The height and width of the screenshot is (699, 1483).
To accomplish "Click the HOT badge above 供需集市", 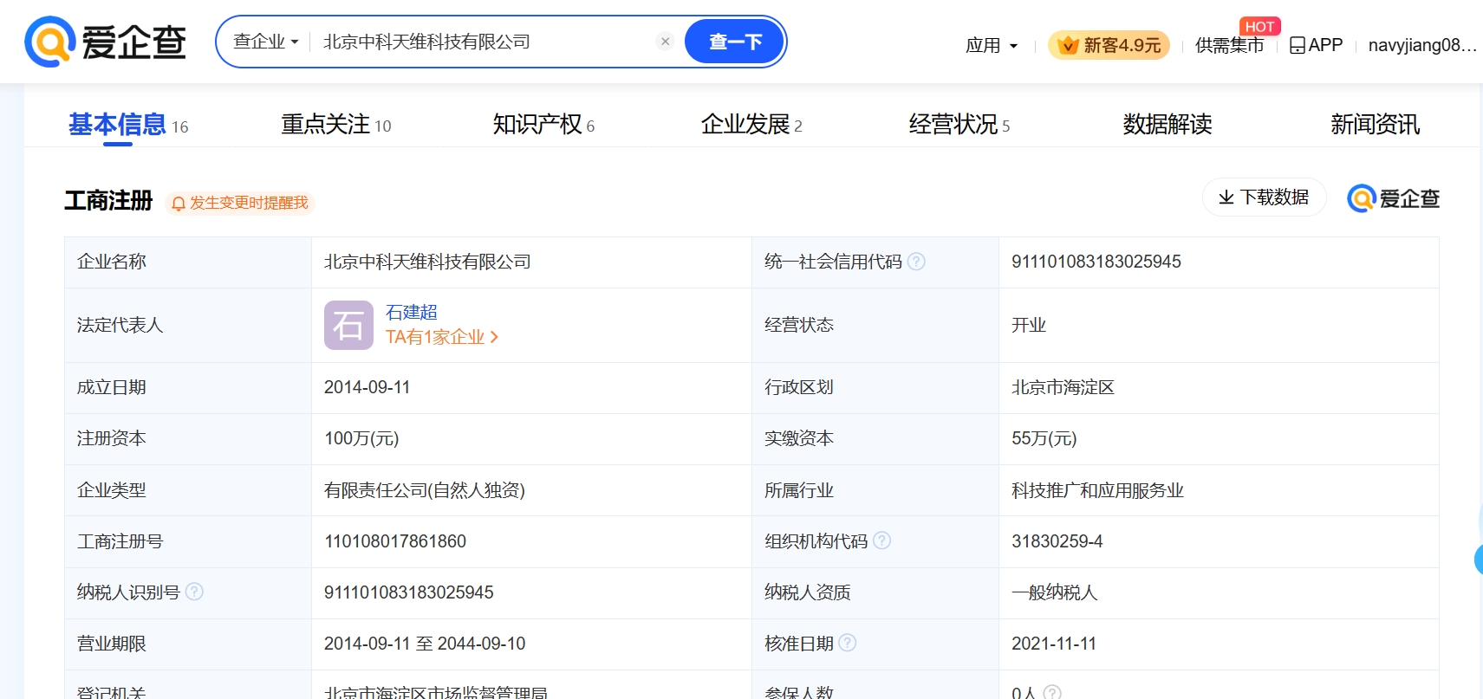I will 1259,27.
